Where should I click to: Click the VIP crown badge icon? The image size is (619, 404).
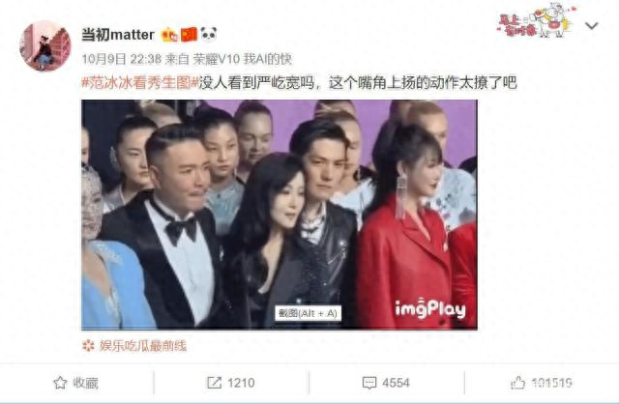pos(170,35)
